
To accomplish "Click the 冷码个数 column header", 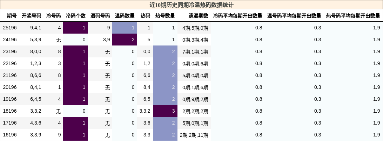I will point(76,16).
